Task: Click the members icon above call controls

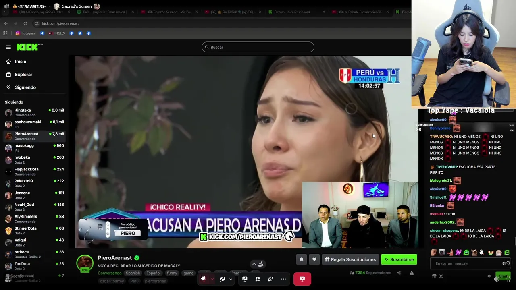Action: [x=261, y=264]
